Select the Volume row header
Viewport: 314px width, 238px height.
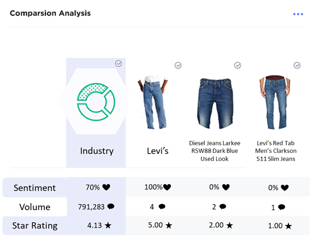click(x=35, y=207)
